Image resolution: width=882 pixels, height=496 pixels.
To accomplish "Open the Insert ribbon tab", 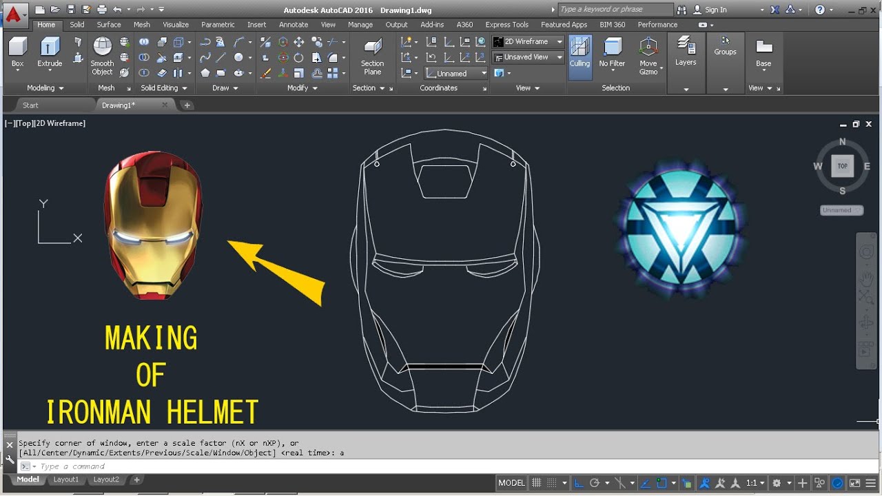I will (x=256, y=25).
